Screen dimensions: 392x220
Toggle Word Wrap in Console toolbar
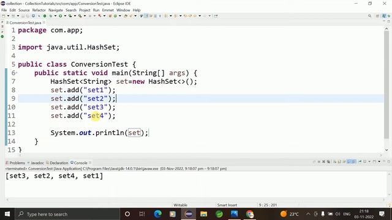click(x=344, y=161)
